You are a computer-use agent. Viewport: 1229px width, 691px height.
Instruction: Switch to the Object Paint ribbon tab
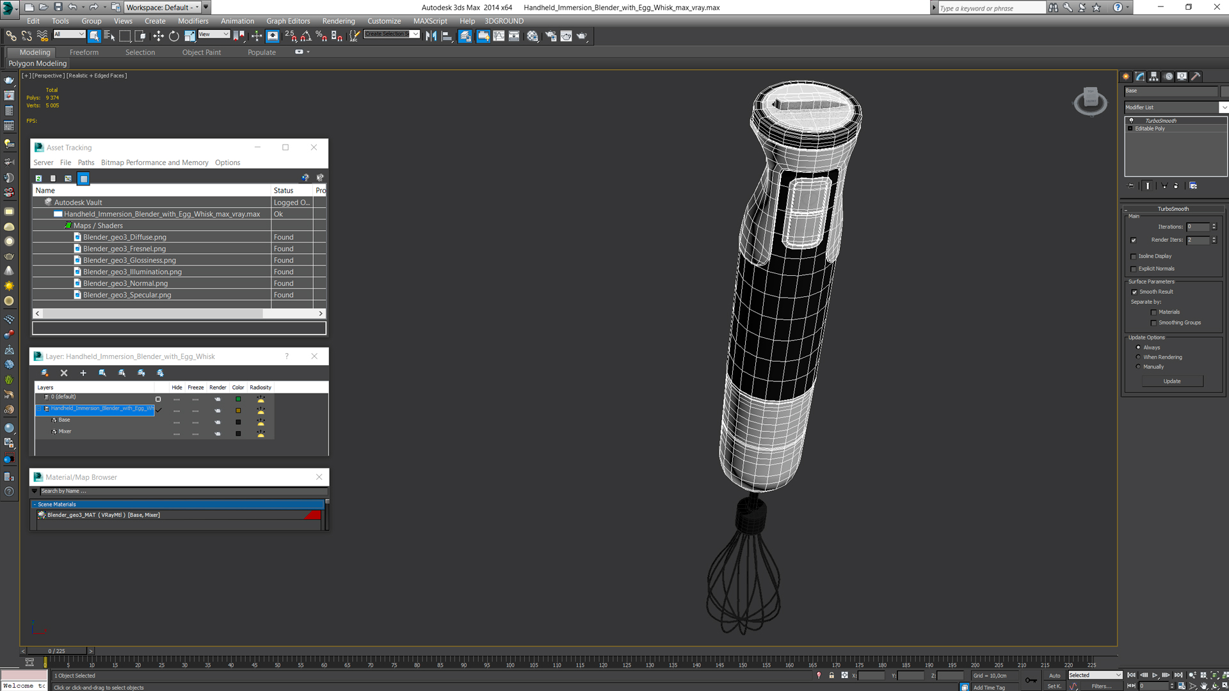tap(202, 52)
